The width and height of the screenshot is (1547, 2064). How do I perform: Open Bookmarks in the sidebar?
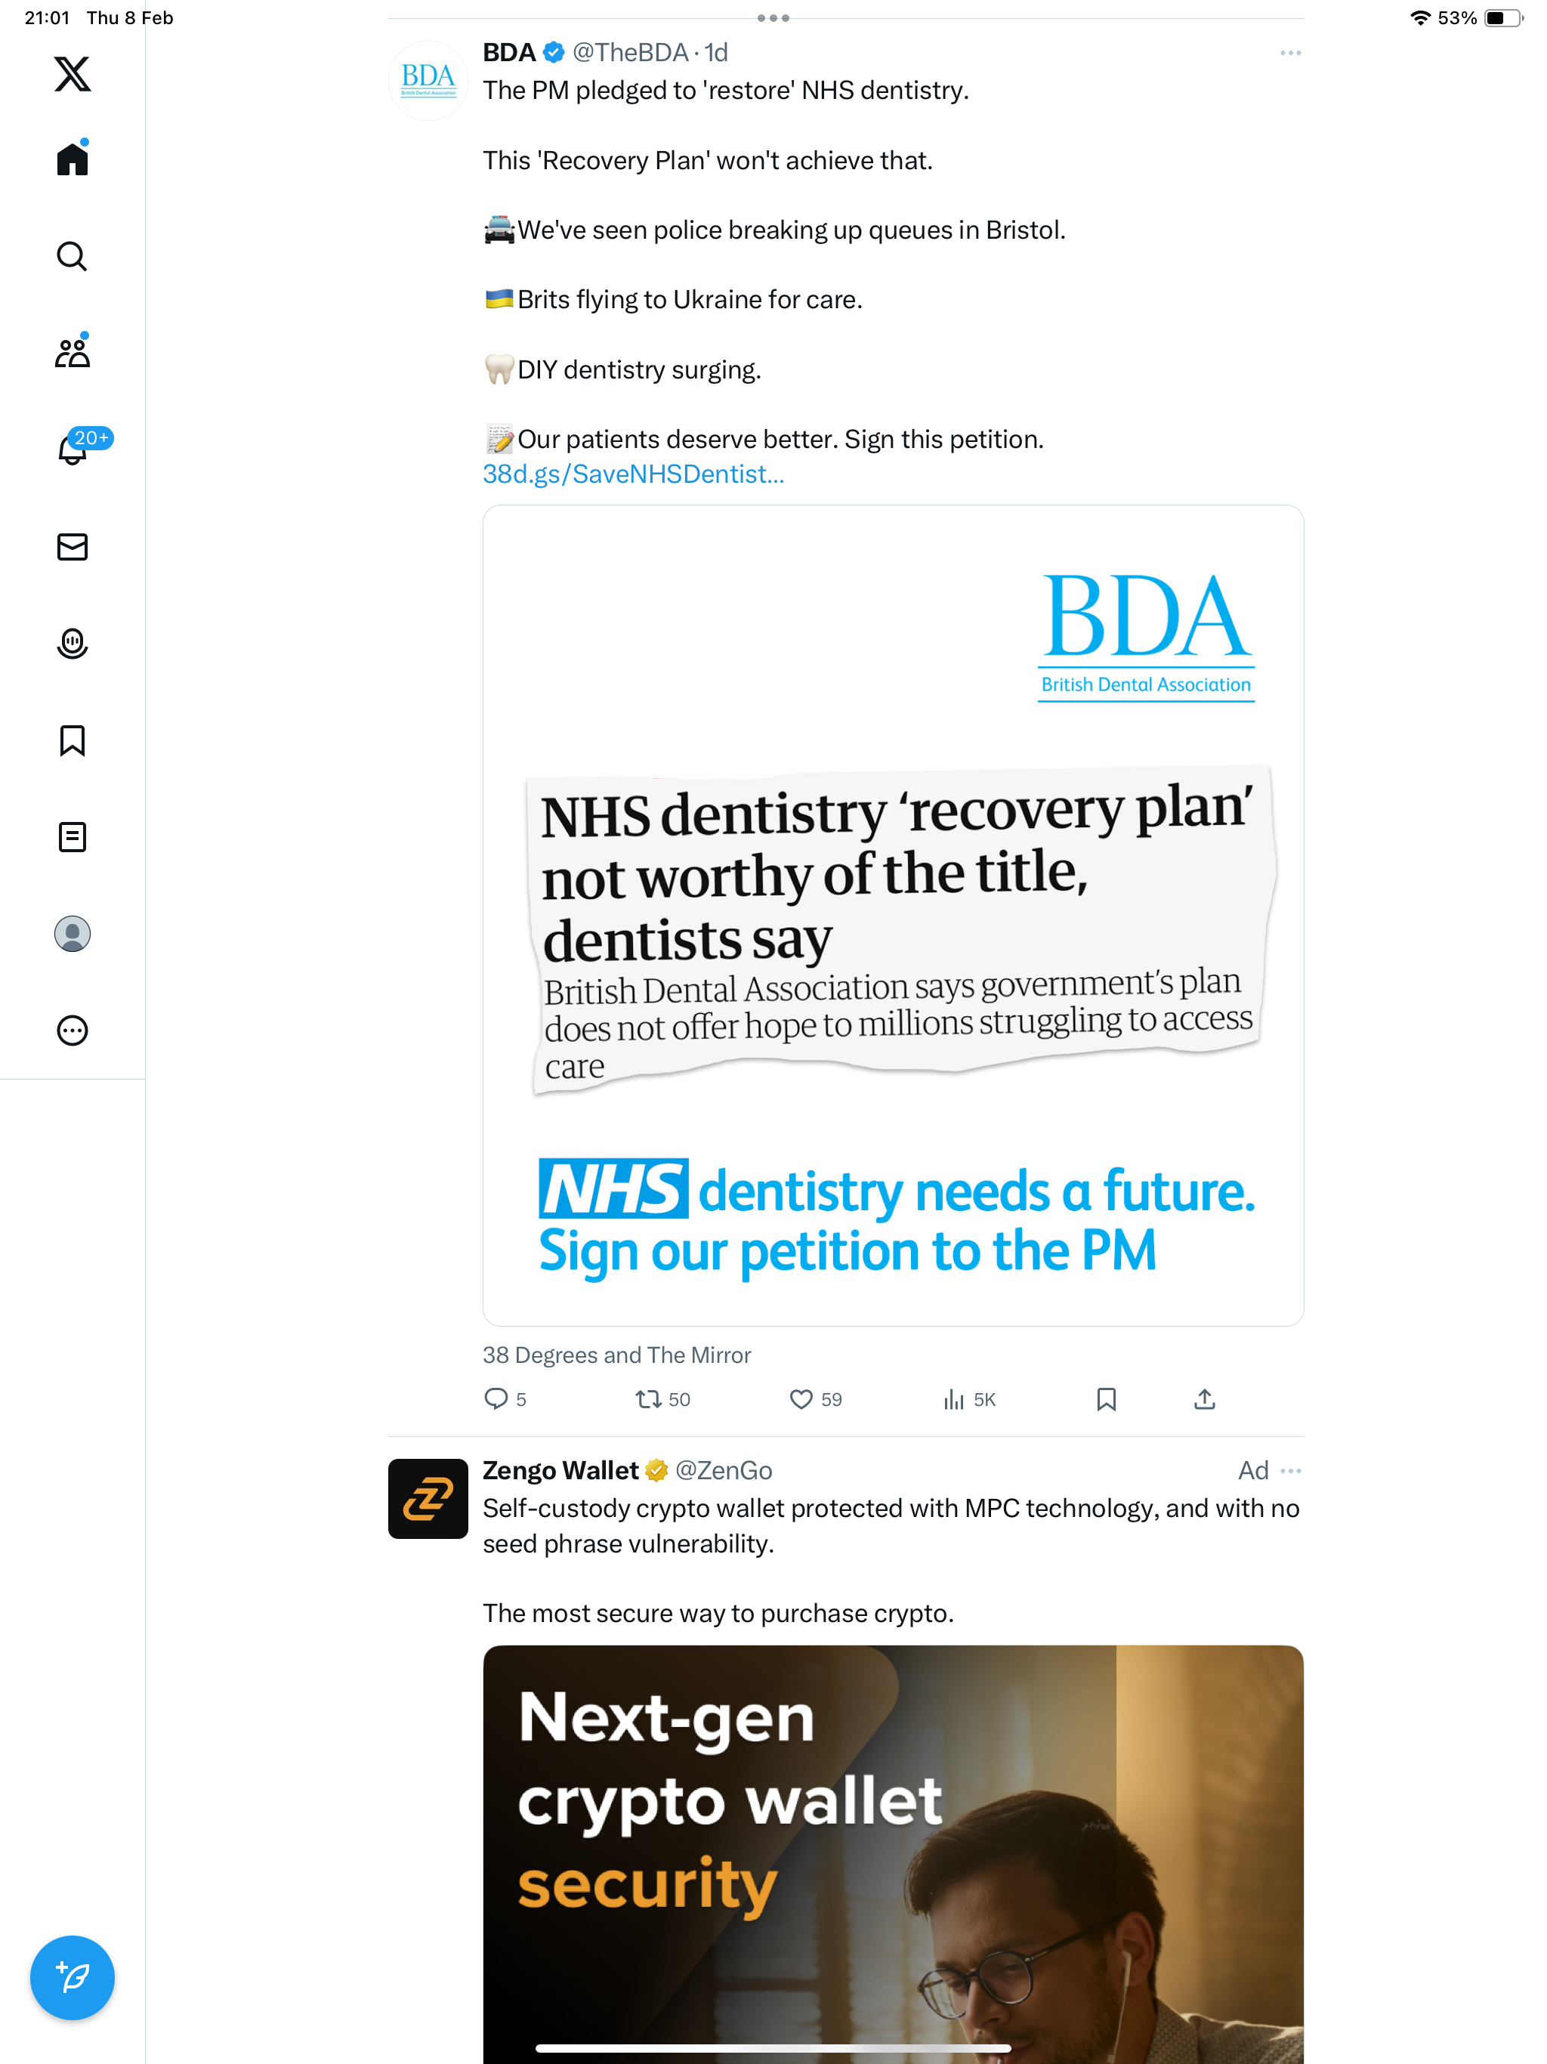pos(72,740)
